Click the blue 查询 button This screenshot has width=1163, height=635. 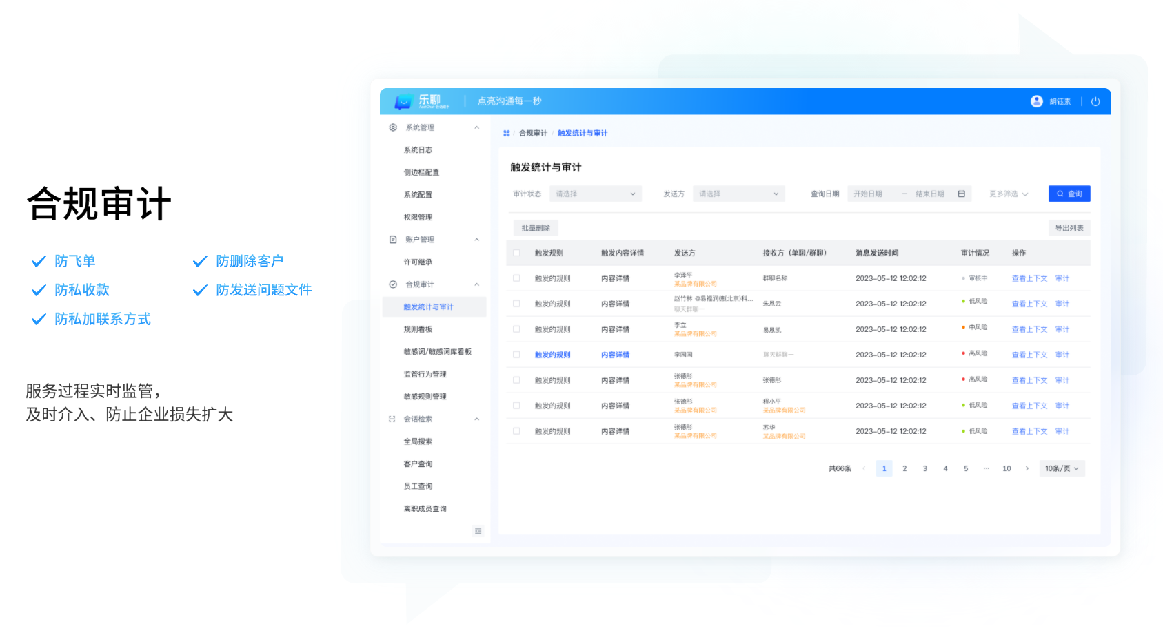click(x=1069, y=194)
